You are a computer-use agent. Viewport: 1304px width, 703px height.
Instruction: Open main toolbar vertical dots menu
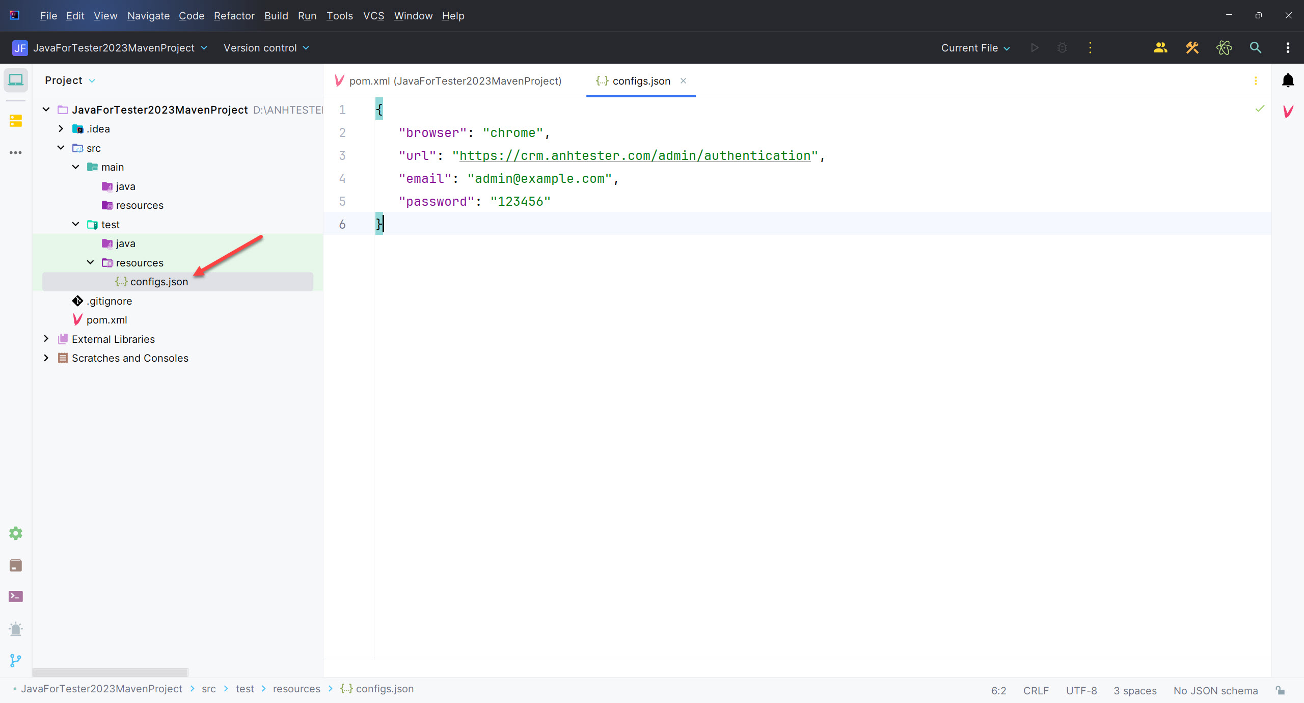[1288, 48]
